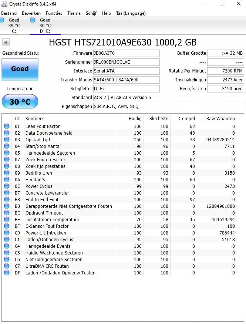246x324 pixels.
Task: Click status orb for G-Sensor Fout Factor row
Action: pyautogui.click(x=7, y=226)
